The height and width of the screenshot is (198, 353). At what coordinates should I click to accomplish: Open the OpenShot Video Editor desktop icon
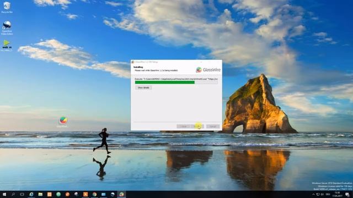[7, 28]
